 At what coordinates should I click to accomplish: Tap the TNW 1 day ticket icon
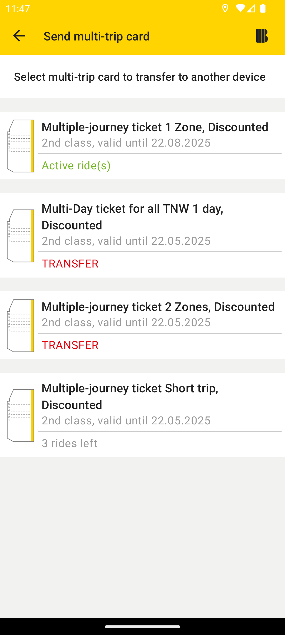tap(21, 236)
